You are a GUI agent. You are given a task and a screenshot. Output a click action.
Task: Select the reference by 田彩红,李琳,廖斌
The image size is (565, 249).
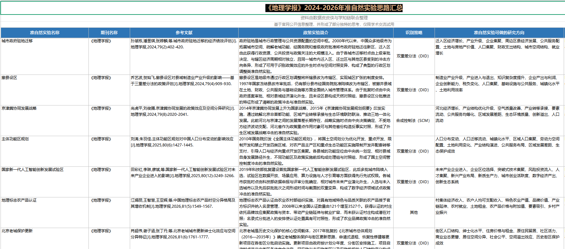tap(184, 182)
